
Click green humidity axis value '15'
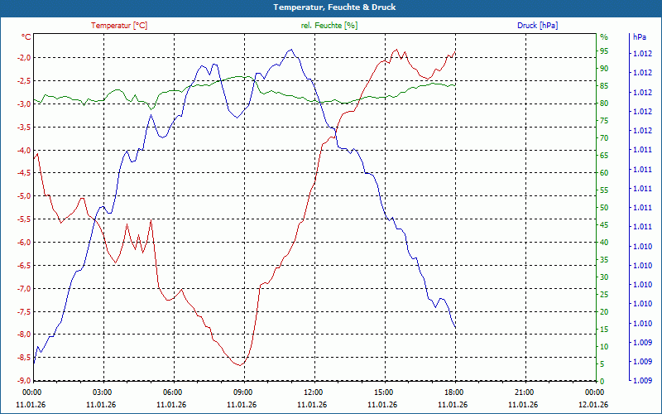(604, 329)
